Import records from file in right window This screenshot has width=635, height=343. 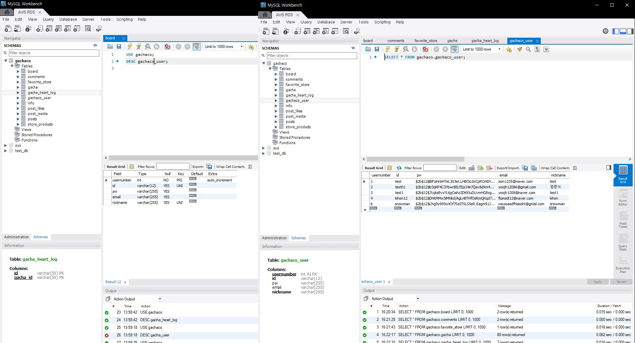[x=534, y=168]
